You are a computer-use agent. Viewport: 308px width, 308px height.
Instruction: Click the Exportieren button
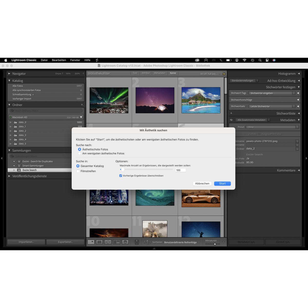pos(65,242)
